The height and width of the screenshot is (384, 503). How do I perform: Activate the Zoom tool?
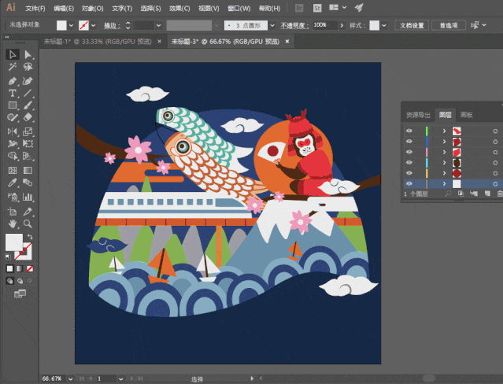tap(28, 224)
